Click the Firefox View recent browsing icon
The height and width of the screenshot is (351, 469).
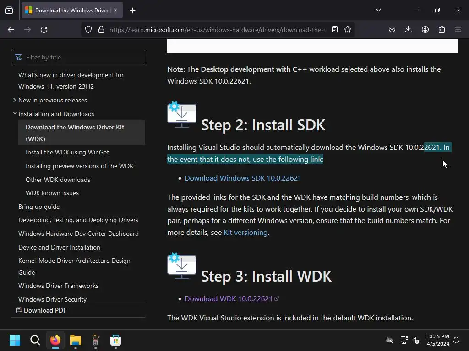pos(9,10)
